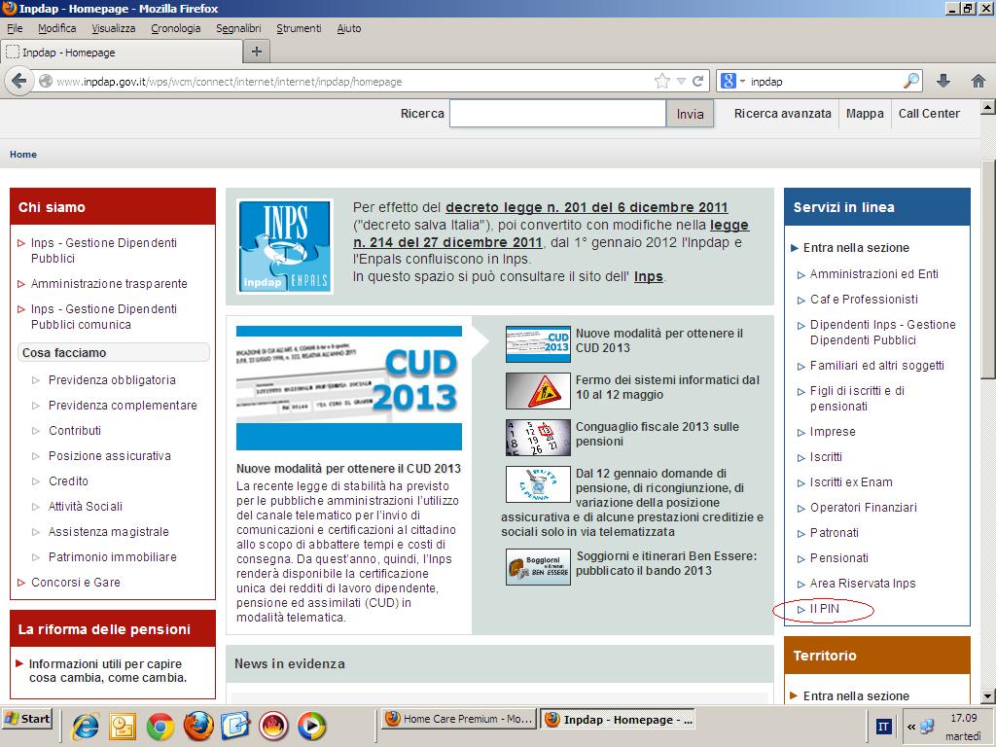Image resolution: width=996 pixels, height=747 pixels.
Task: Expand Entra nella sezione under Servizi in linea
Action: [856, 248]
